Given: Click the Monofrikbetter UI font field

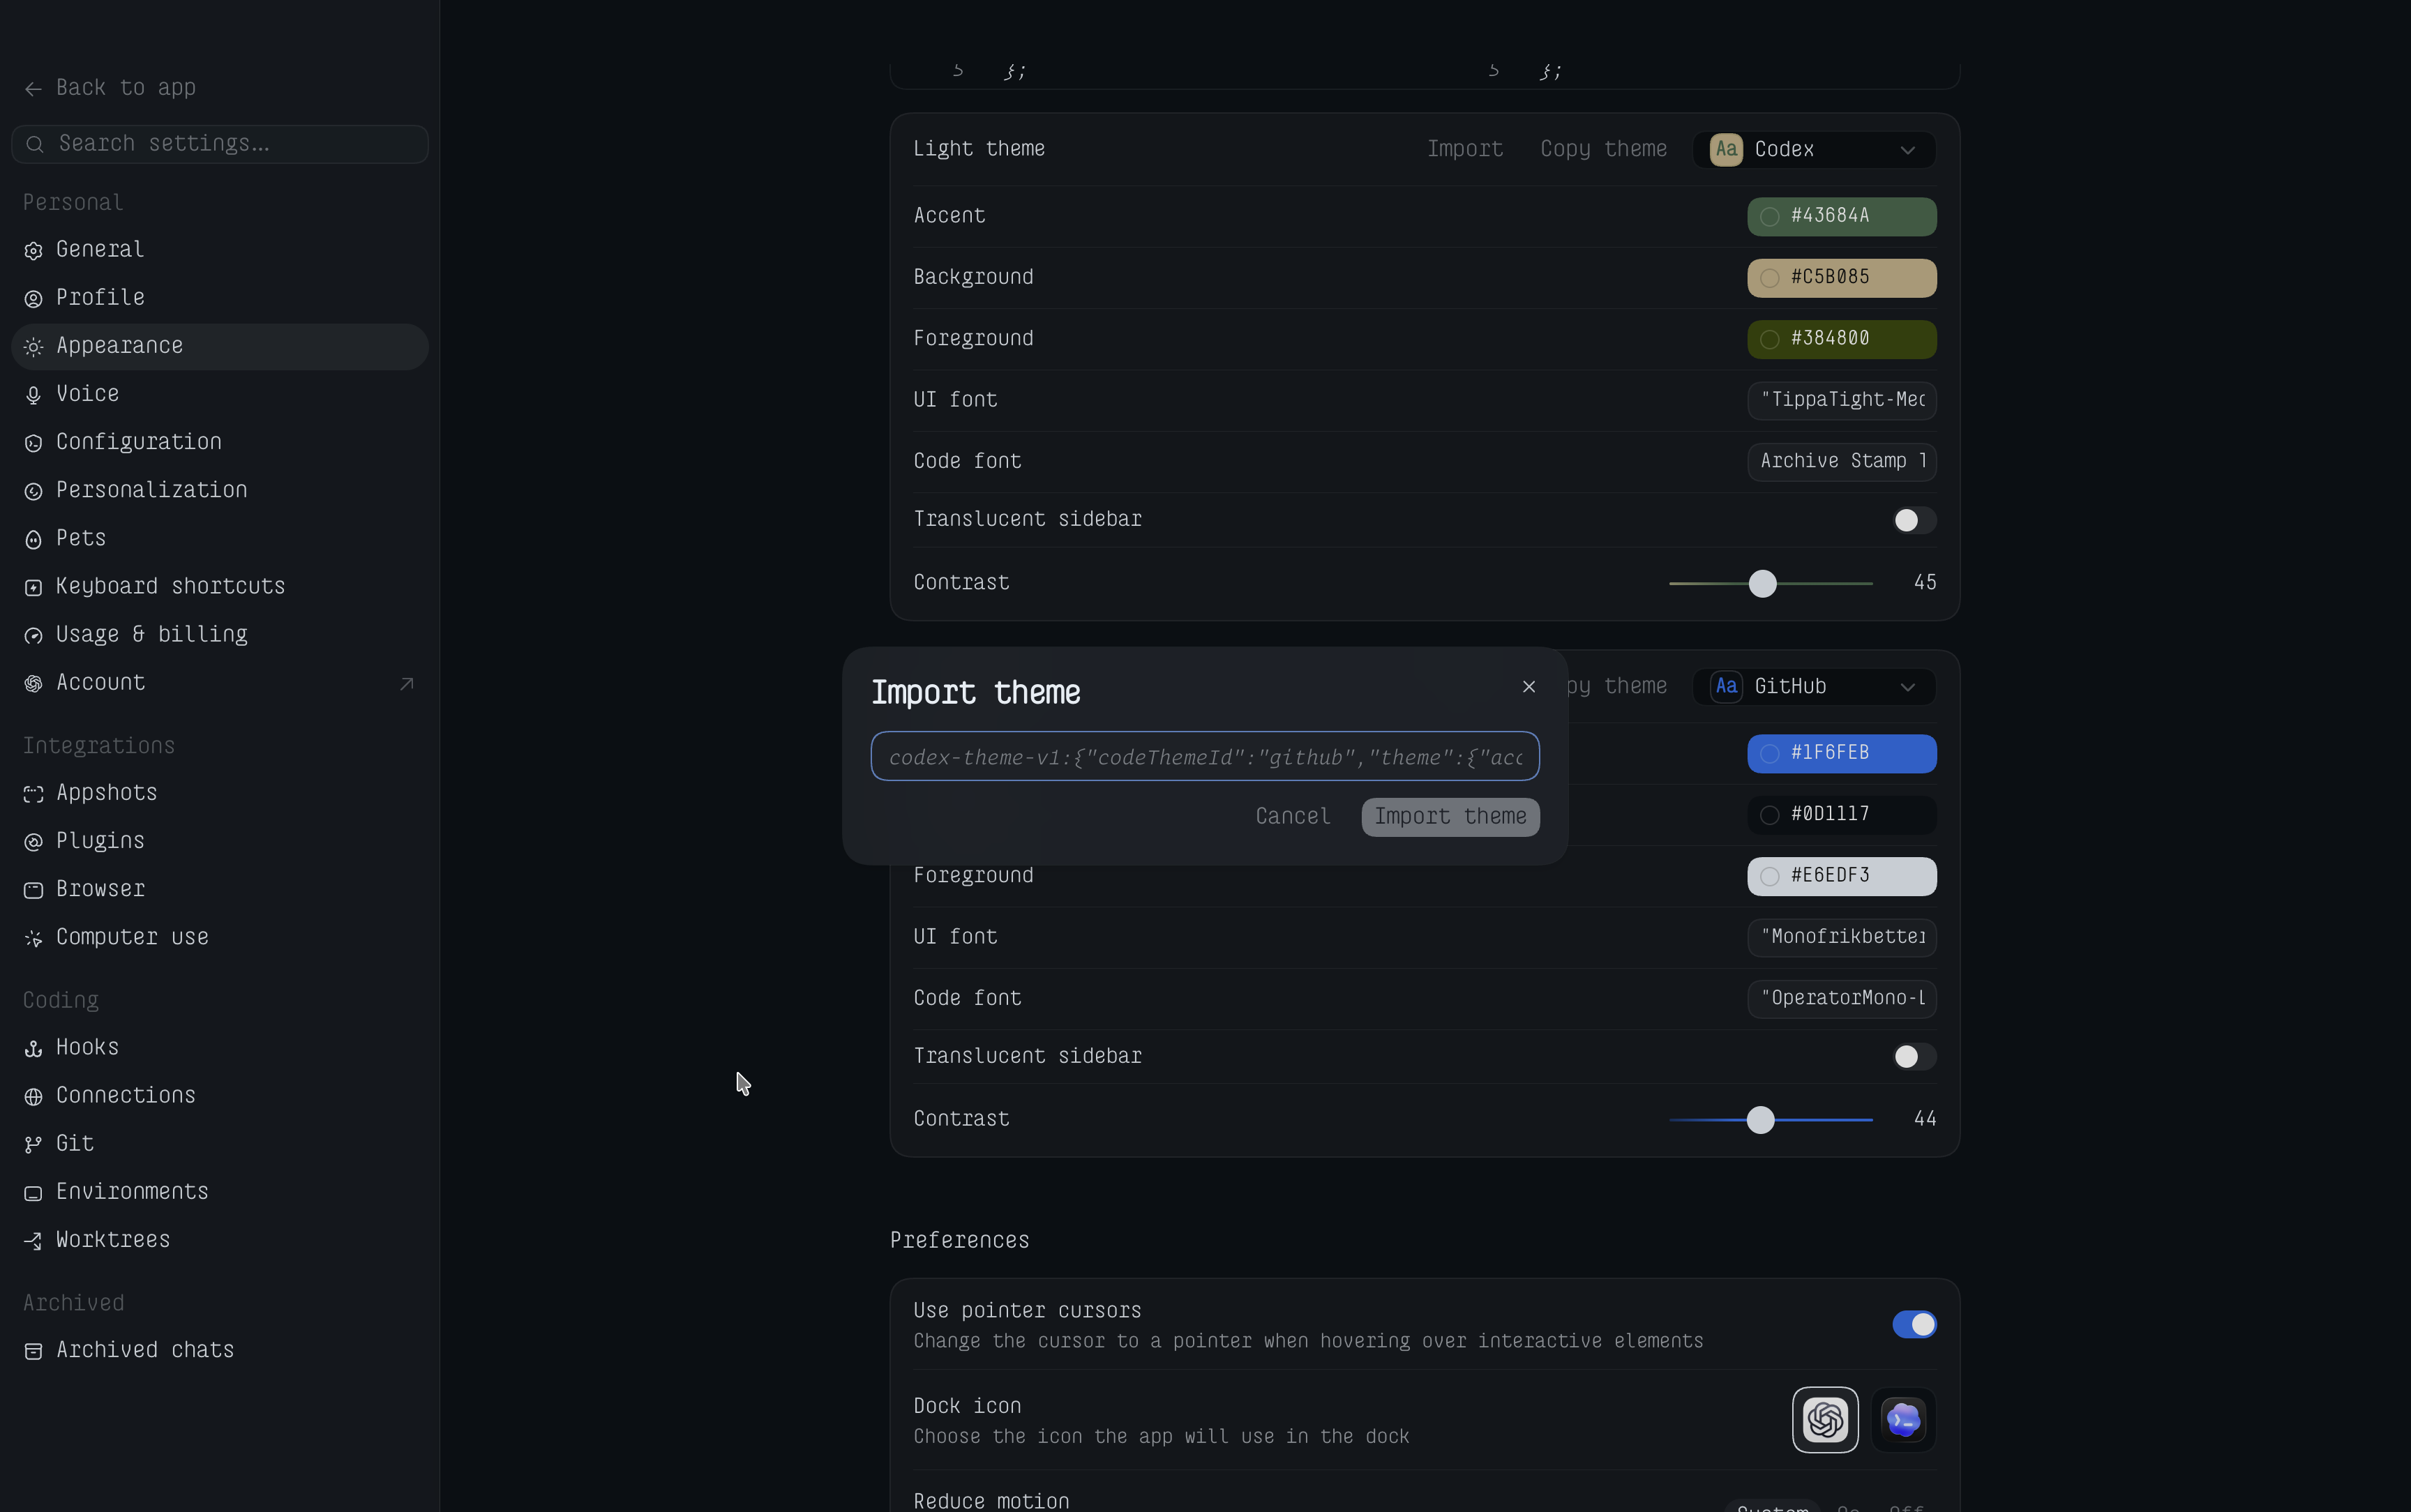Looking at the screenshot, I should (1841, 937).
